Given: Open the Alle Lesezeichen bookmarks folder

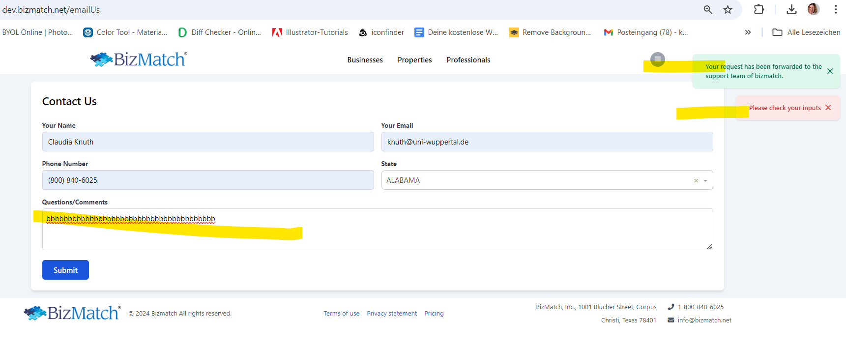Looking at the screenshot, I should [806, 32].
